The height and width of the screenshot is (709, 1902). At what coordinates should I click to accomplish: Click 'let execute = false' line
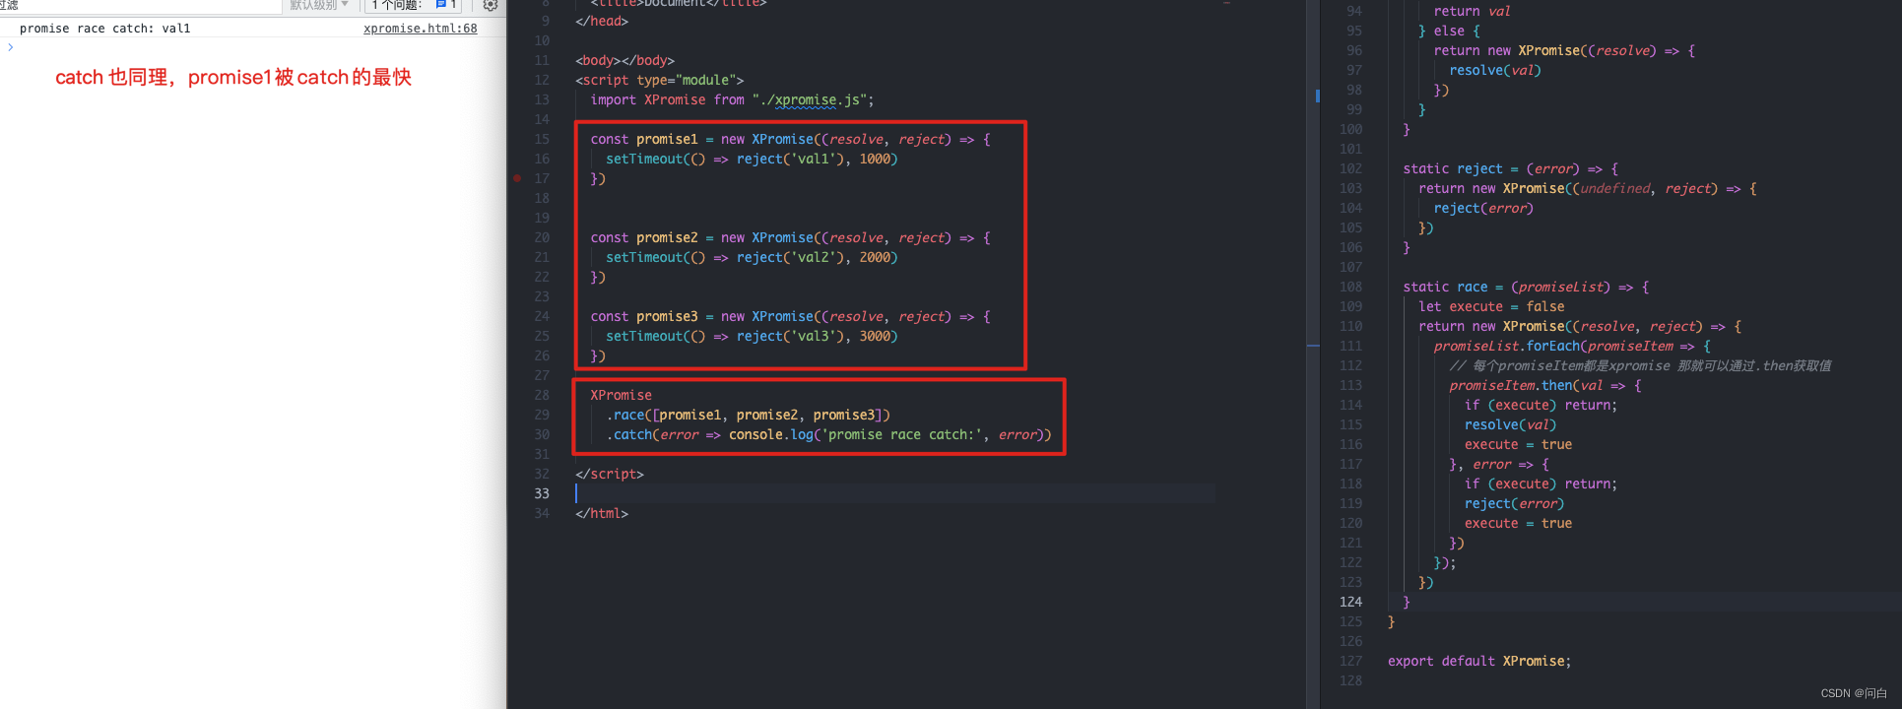tap(1491, 306)
